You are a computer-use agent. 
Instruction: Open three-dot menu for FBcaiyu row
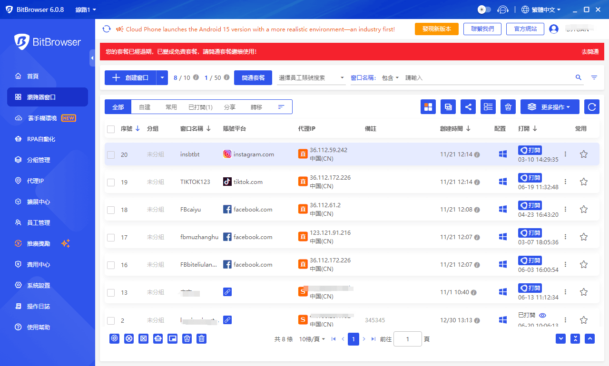coord(565,209)
